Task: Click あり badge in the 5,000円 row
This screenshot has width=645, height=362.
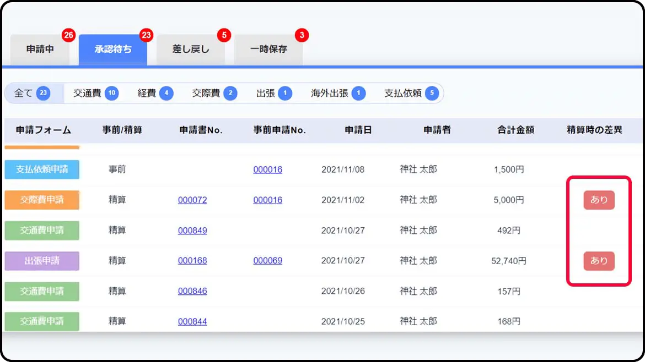Action: click(x=599, y=200)
